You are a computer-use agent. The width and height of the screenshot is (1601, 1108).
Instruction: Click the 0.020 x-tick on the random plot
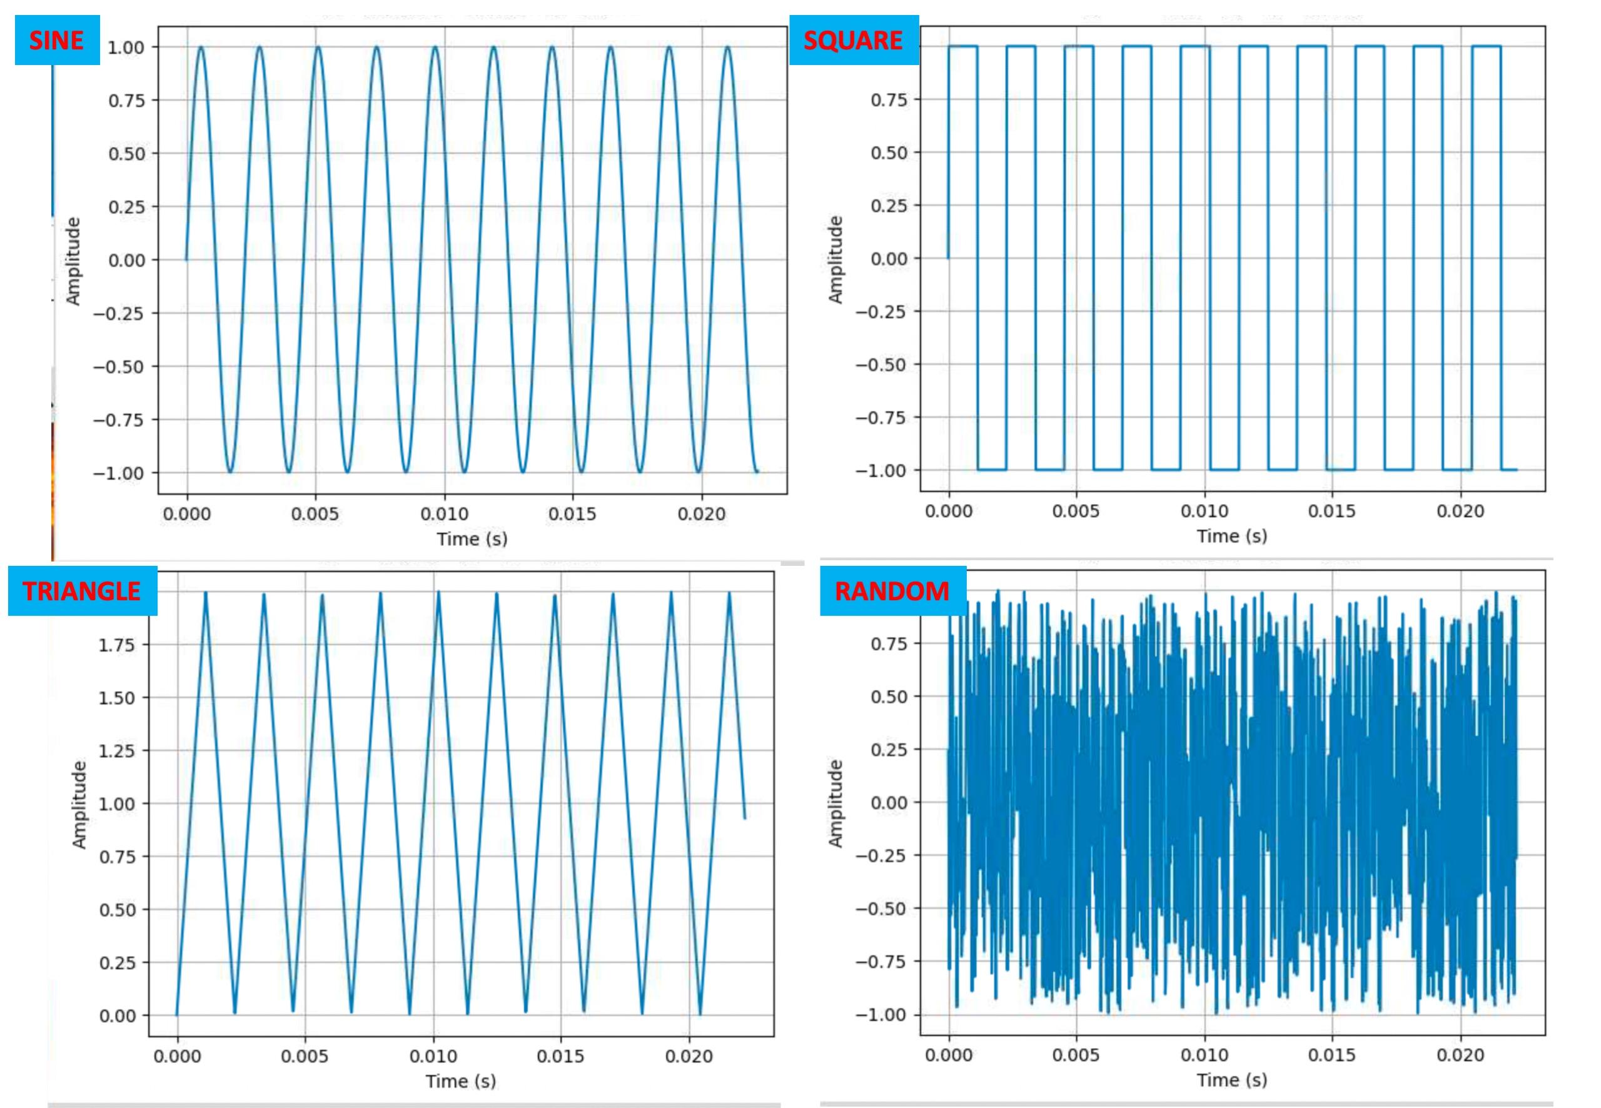[1461, 1055]
